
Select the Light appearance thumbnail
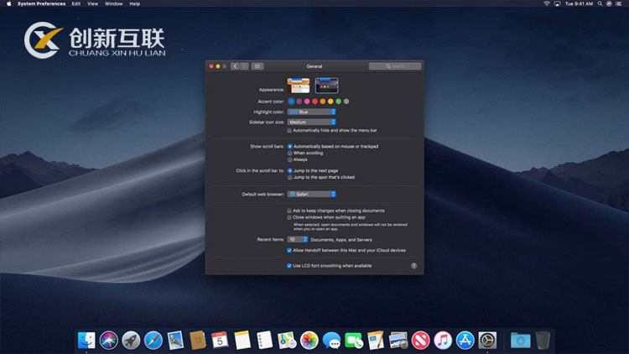299,85
